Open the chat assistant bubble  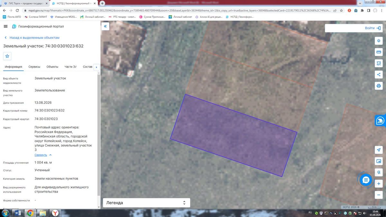(366, 180)
